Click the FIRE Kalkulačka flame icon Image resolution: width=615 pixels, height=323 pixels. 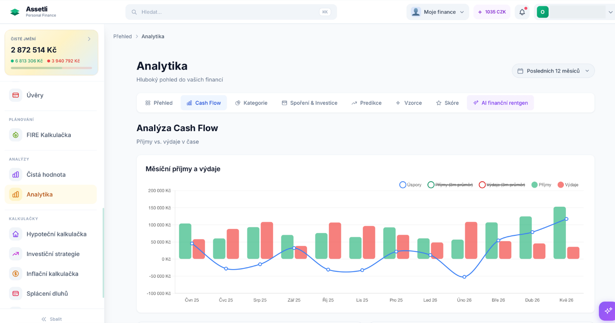pos(16,135)
